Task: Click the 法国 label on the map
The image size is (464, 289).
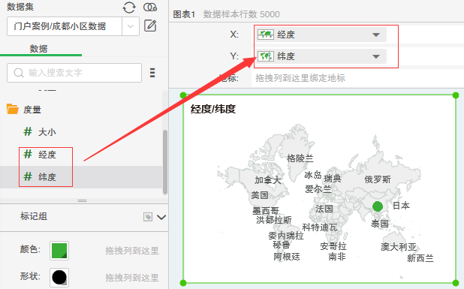Action: click(x=324, y=209)
